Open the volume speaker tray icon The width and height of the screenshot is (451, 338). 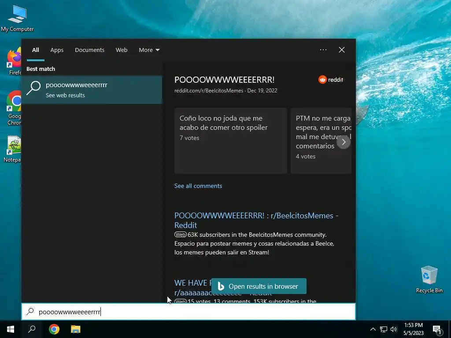394,329
